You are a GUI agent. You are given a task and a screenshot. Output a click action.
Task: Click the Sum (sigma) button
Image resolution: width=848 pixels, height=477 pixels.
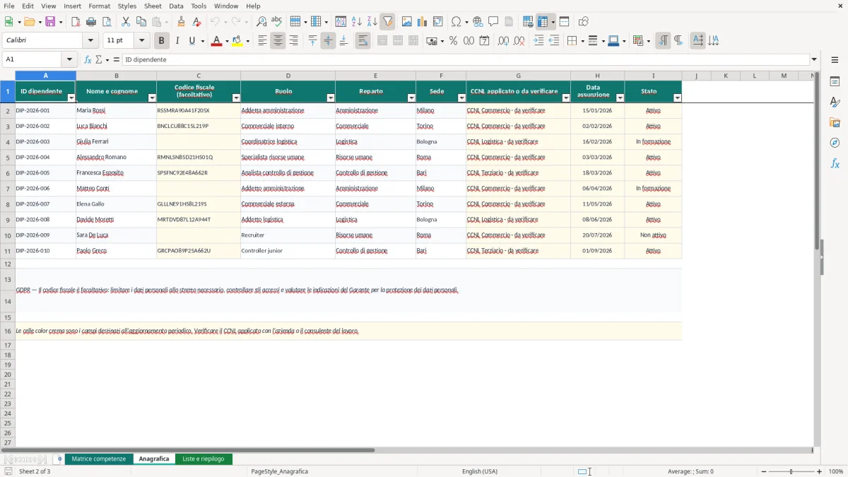pyautogui.click(x=99, y=59)
